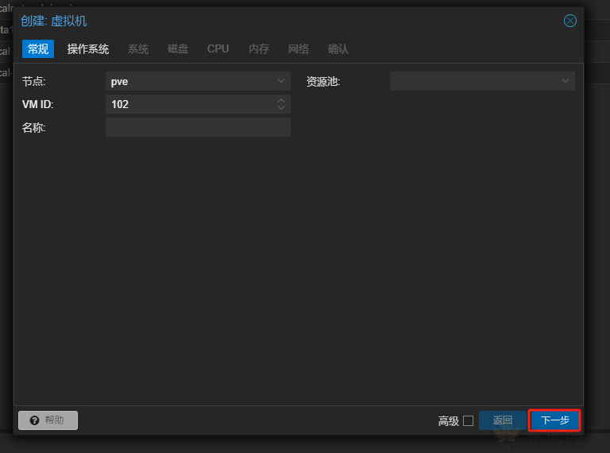Viewport: 610px width, 453px height.
Task: Focus the 名称 input field
Action: tap(198, 127)
